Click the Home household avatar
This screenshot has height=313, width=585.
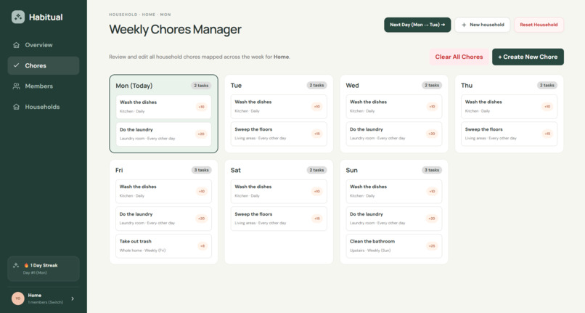pos(18,298)
